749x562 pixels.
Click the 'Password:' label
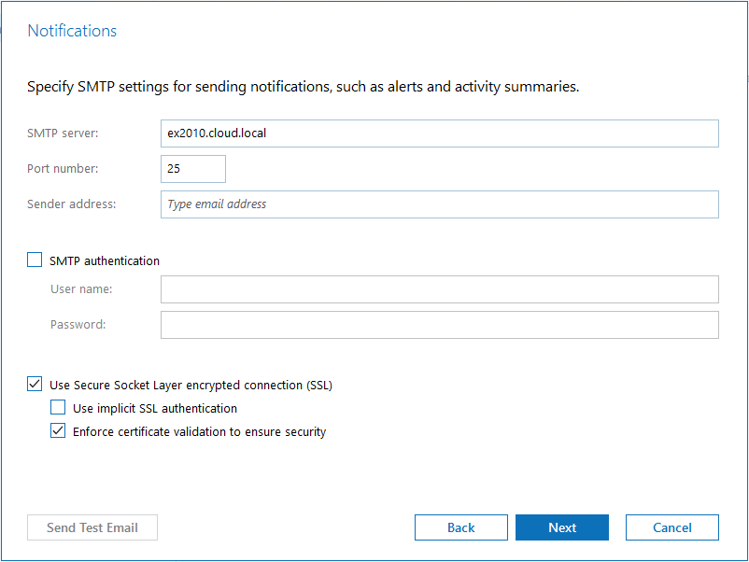coord(78,325)
